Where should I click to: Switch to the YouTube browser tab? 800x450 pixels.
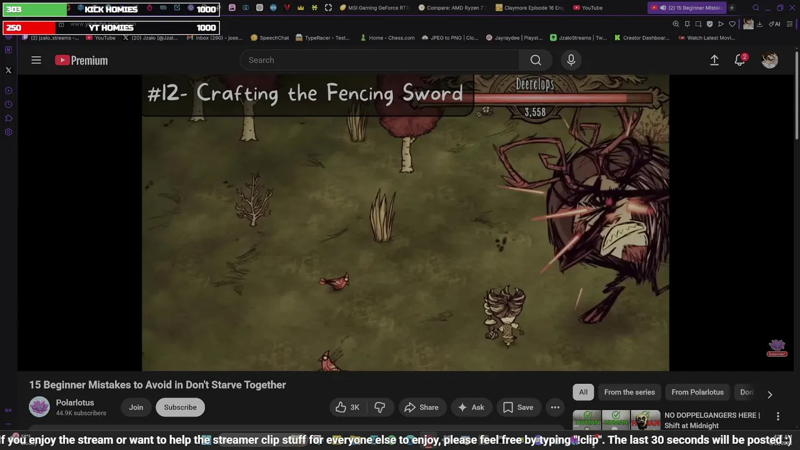(587, 7)
